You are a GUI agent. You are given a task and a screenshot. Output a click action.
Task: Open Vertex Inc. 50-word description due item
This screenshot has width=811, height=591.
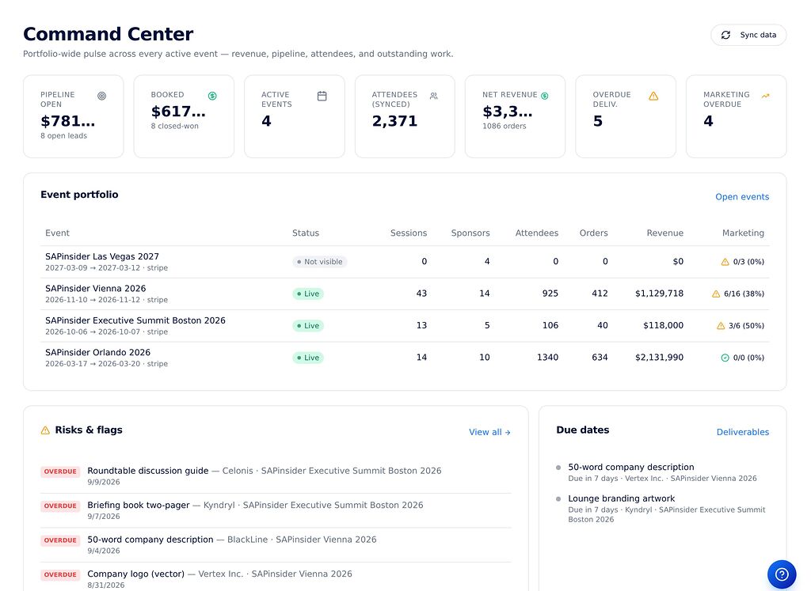(663, 472)
